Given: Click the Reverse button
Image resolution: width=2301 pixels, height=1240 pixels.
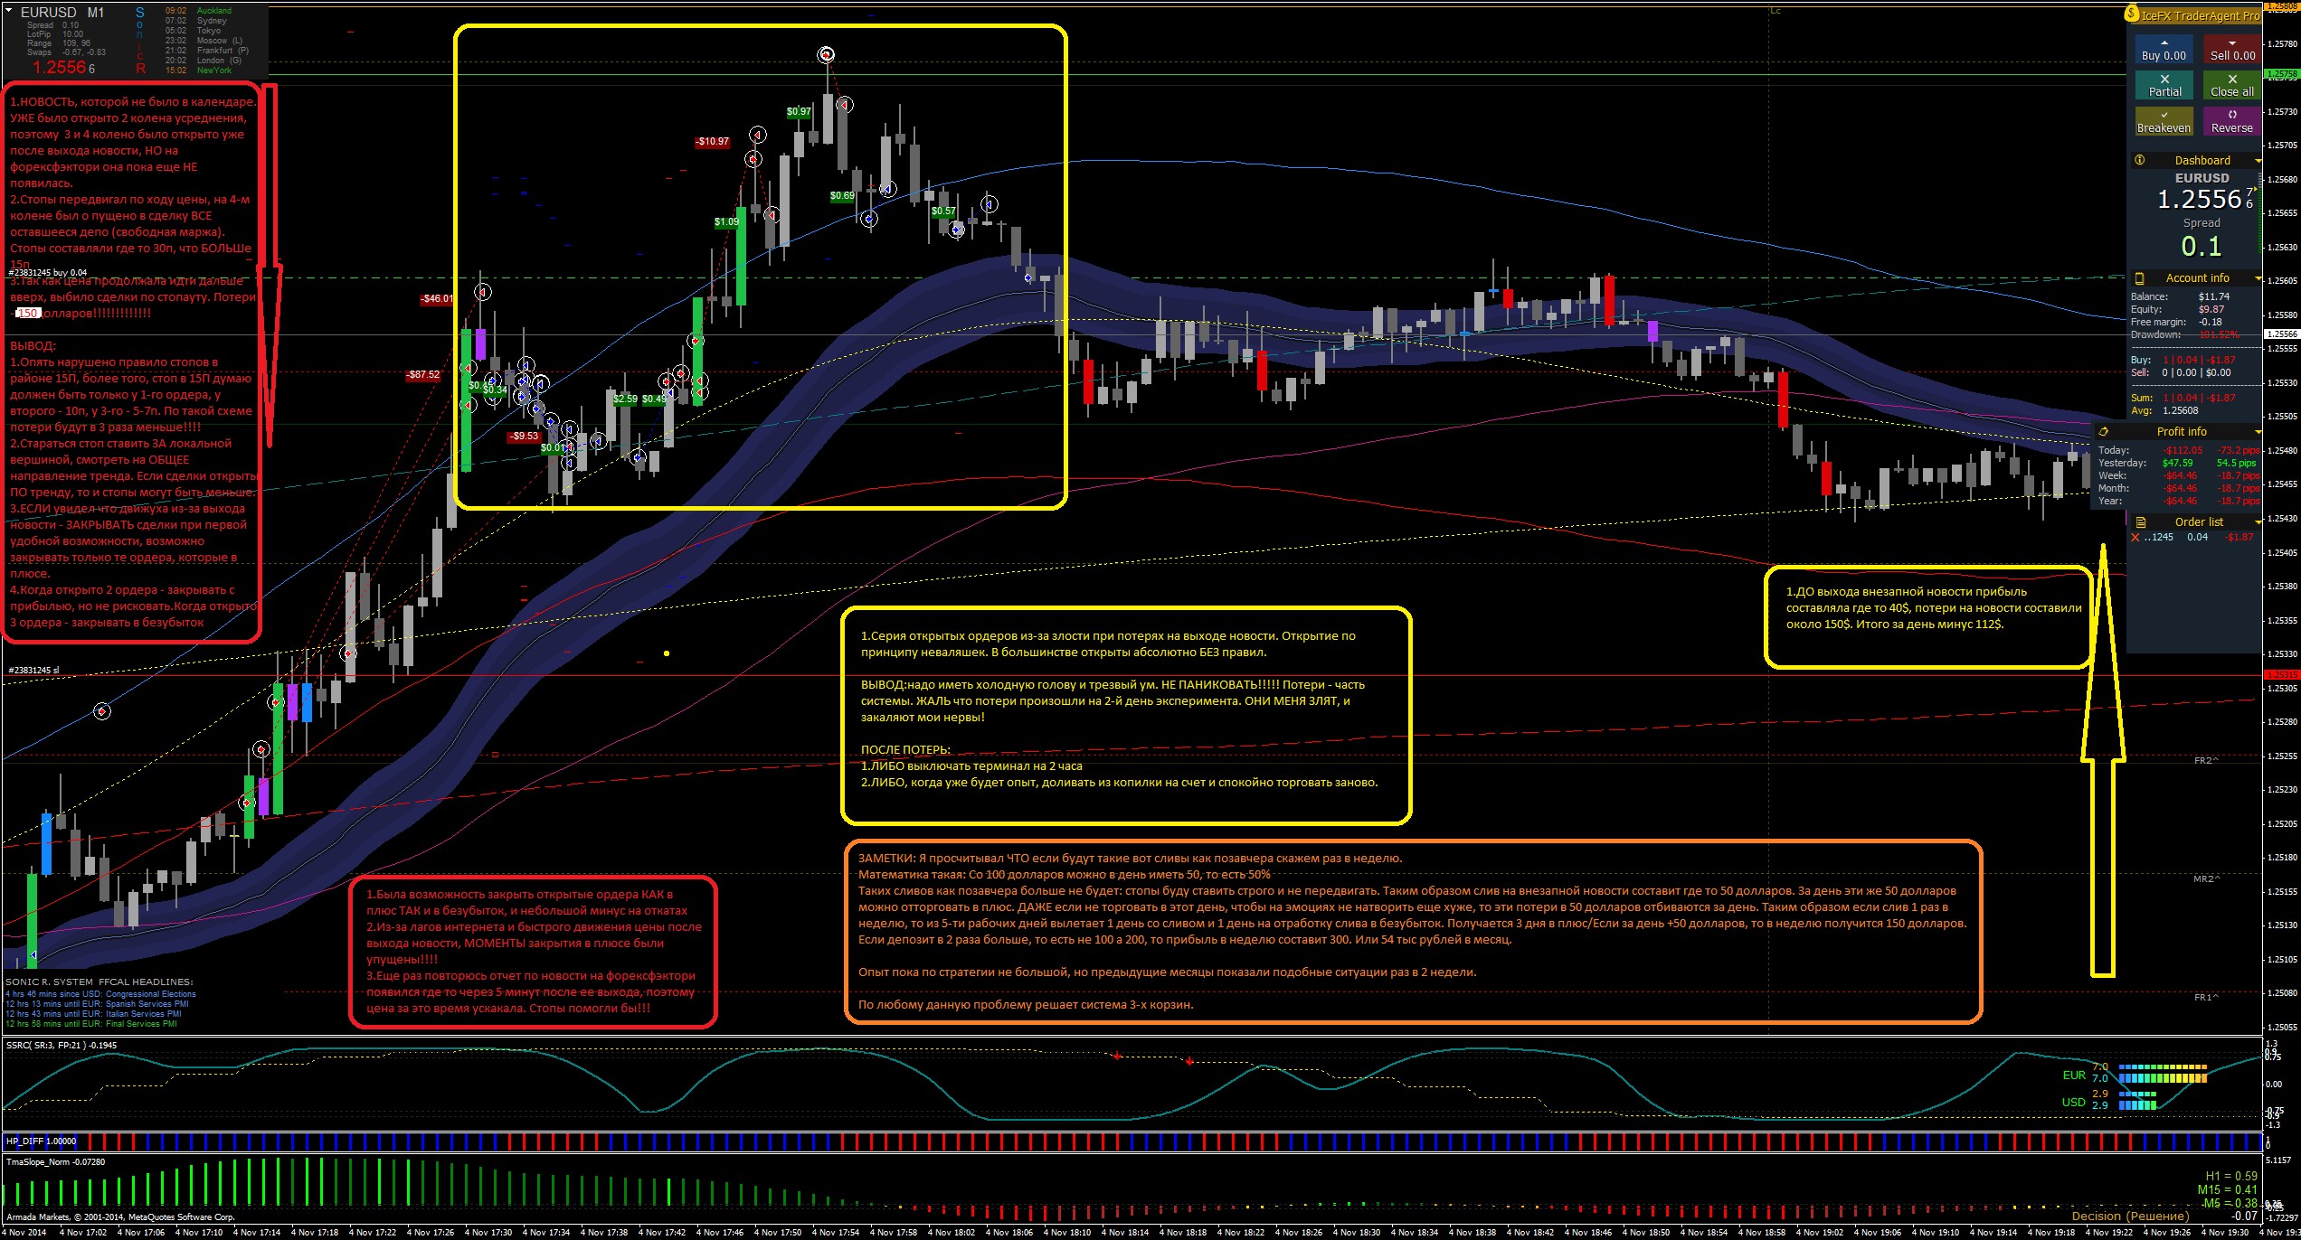Looking at the screenshot, I should coord(2232,121).
